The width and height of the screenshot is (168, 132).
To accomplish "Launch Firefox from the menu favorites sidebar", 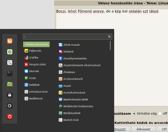I will [x=10, y=41].
